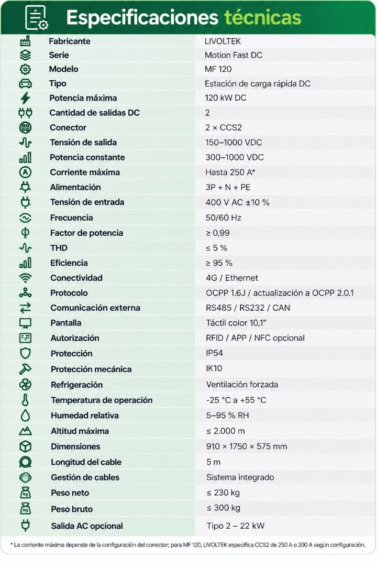Click the fan icon next to Refrigeración
The height and width of the screenshot is (566, 377).
coord(25,385)
